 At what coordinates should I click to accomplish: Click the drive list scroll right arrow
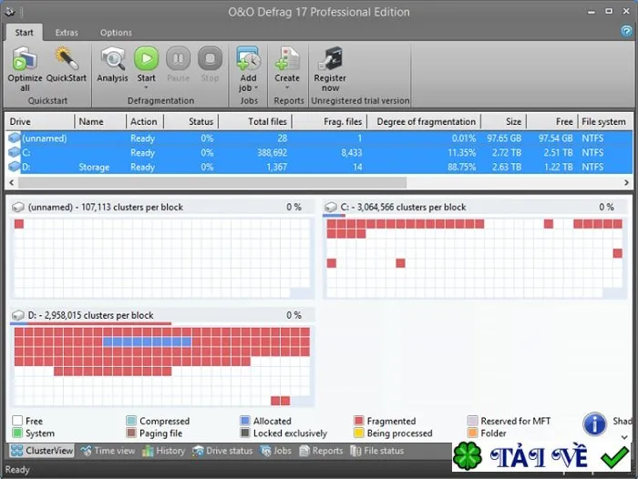[x=627, y=182]
